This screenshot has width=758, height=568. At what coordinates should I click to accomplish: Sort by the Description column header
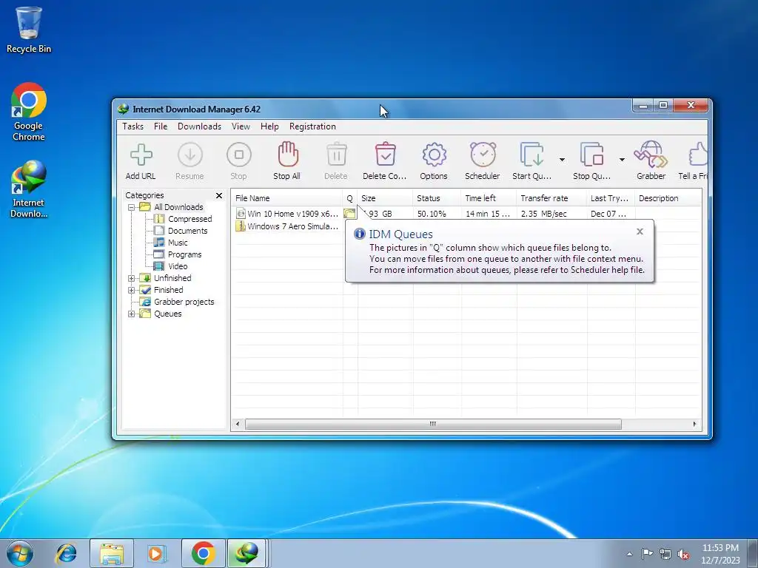(668, 198)
